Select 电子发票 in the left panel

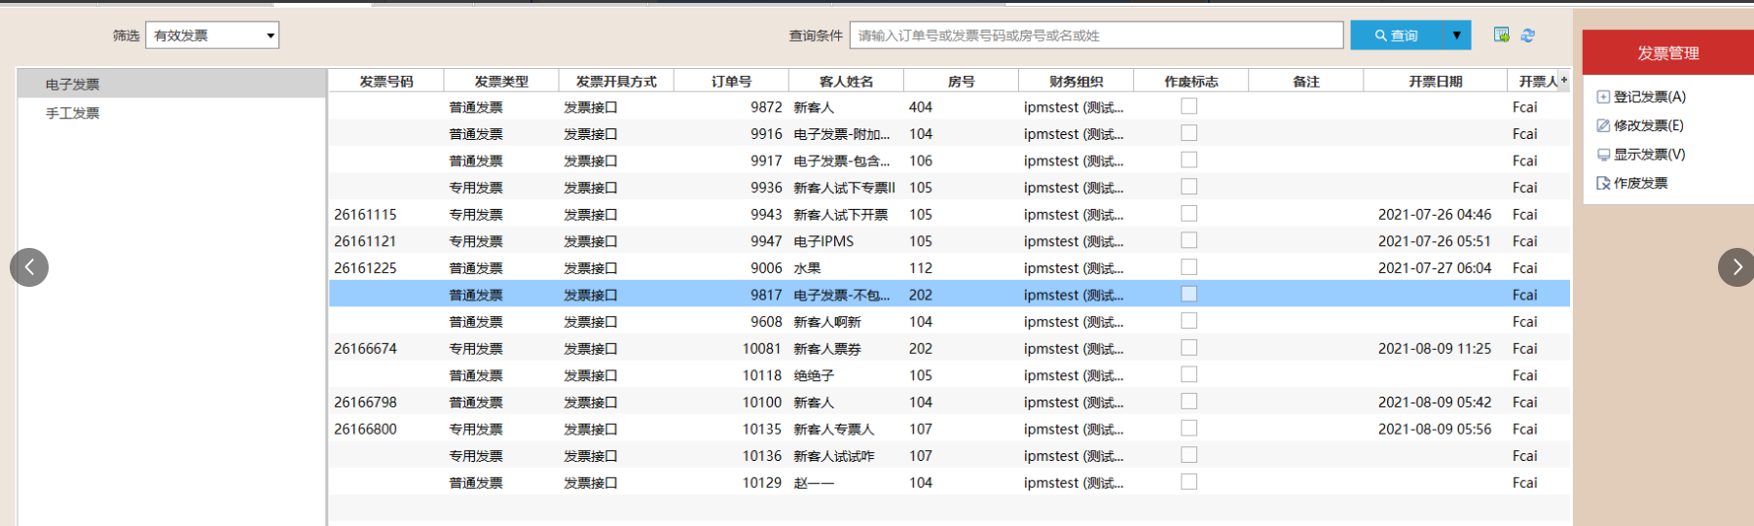pos(73,85)
